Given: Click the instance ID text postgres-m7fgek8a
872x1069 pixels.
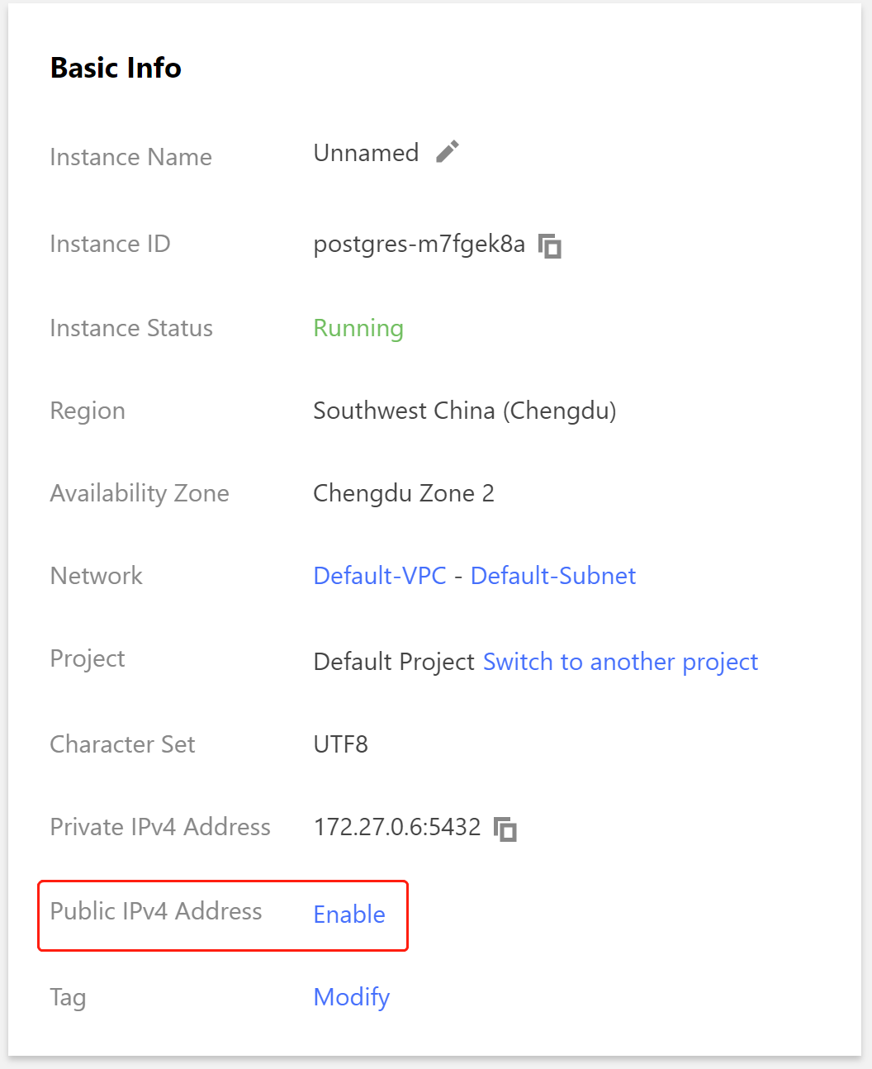Looking at the screenshot, I should click(419, 245).
